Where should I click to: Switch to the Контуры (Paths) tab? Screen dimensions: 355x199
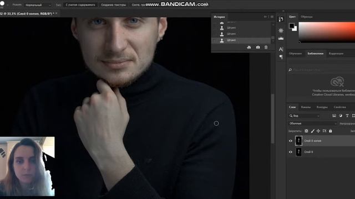322,107
